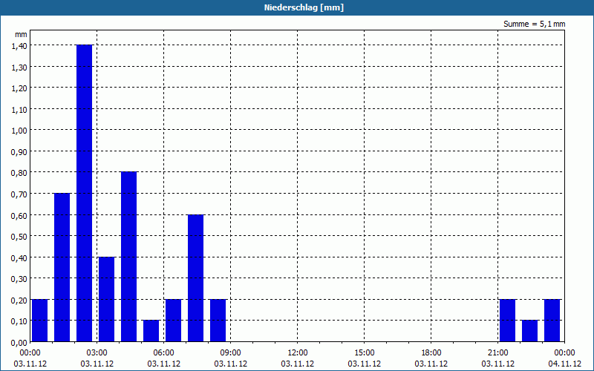Image resolution: width=594 pixels, height=371 pixels.
Task: Click the 15:00 time axis label
Action: click(x=364, y=353)
